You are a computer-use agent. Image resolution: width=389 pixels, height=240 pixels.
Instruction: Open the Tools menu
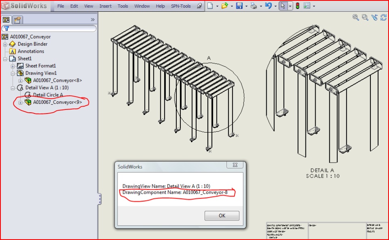click(123, 6)
